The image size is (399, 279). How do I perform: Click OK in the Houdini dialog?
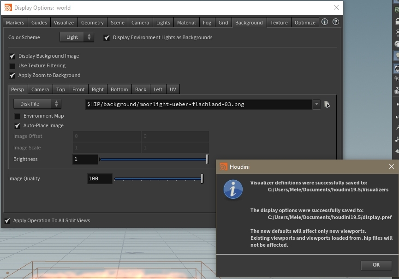tap(376, 265)
